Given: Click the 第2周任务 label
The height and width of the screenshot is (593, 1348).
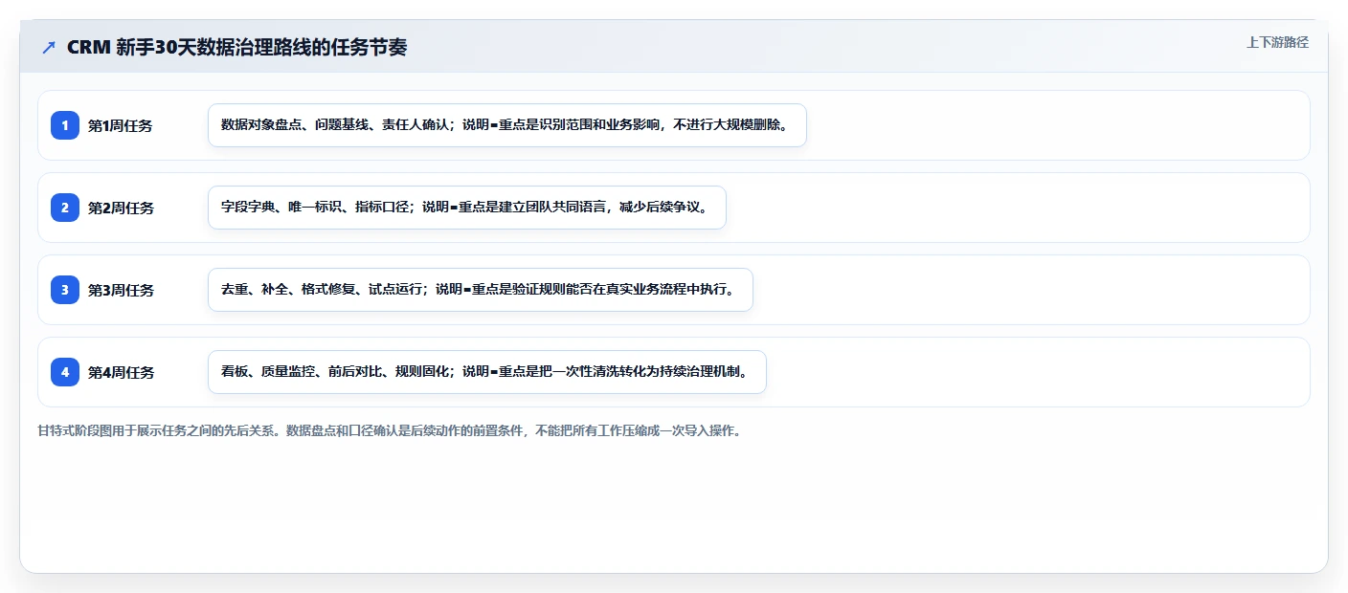Looking at the screenshot, I should 121,208.
